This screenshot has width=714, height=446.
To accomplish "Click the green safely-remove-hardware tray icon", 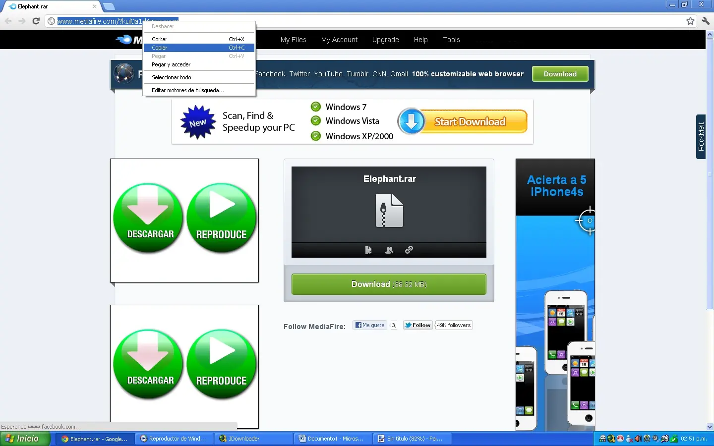I will pyautogui.click(x=674, y=439).
